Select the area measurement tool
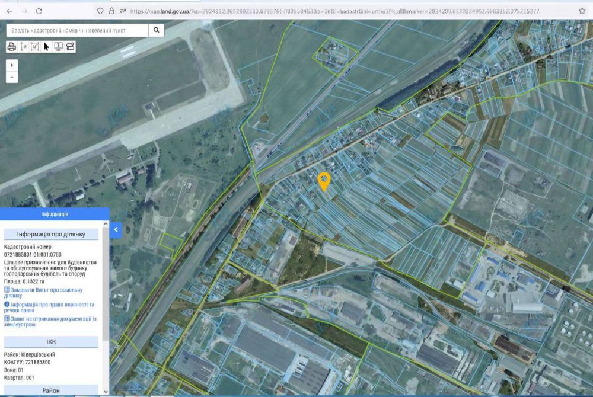Image resolution: width=593 pixels, height=397 pixels. 35,46
